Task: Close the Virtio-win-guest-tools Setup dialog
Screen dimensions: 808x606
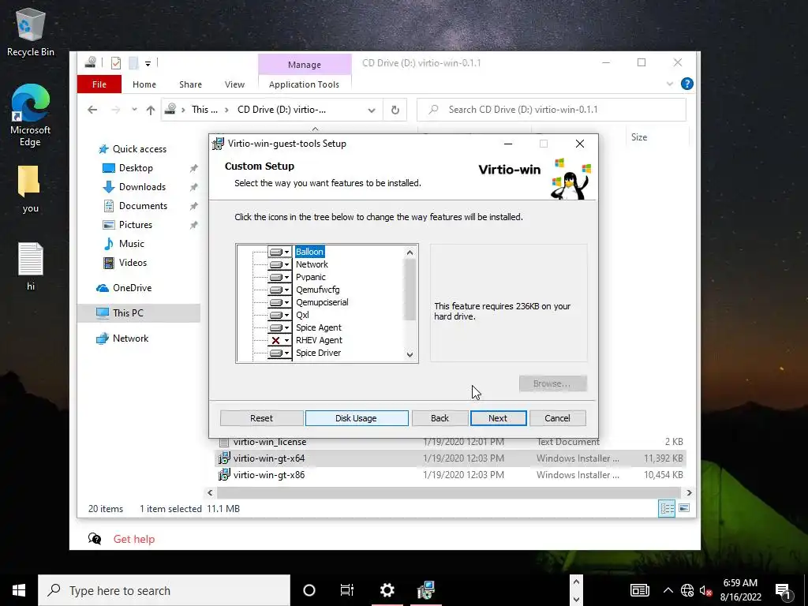Action: point(580,144)
